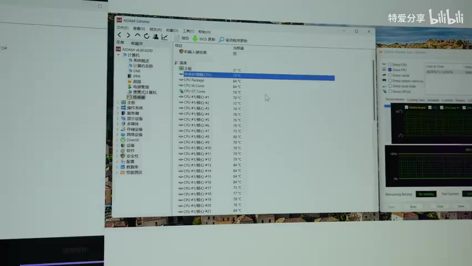472x266 pixels.
Task: Click the 超频 overclock flame icon
Action: 130,81
